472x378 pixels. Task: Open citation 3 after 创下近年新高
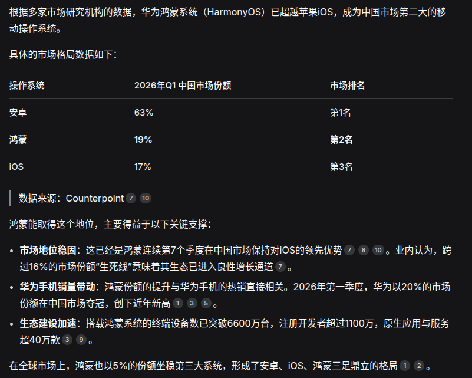click(192, 303)
